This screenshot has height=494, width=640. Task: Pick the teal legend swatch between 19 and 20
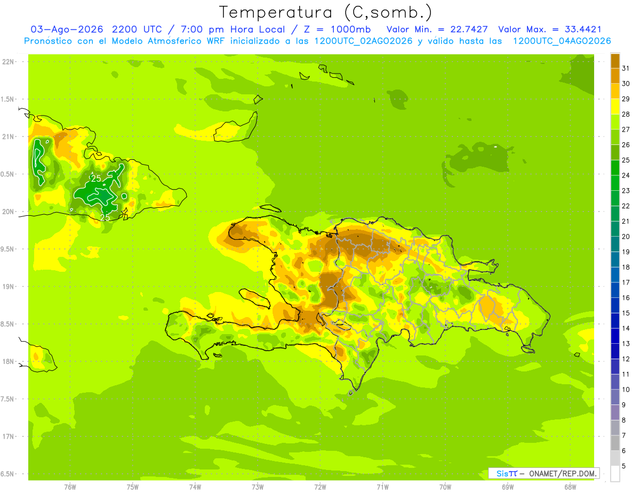(615, 245)
